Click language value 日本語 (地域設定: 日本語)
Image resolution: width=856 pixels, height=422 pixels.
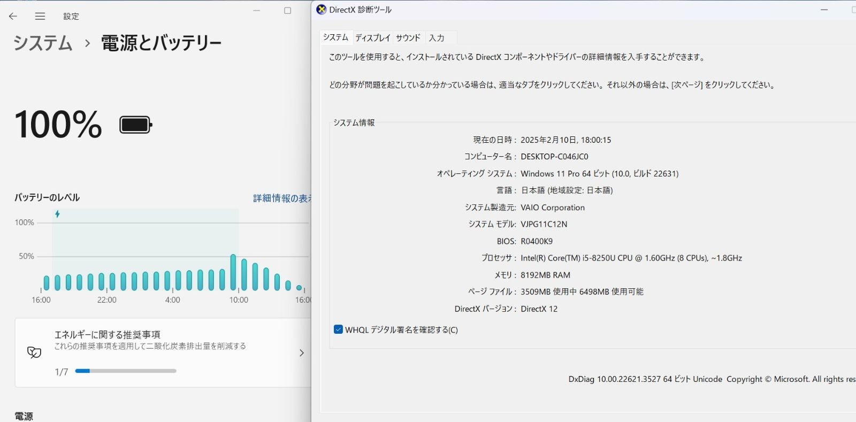[567, 190]
